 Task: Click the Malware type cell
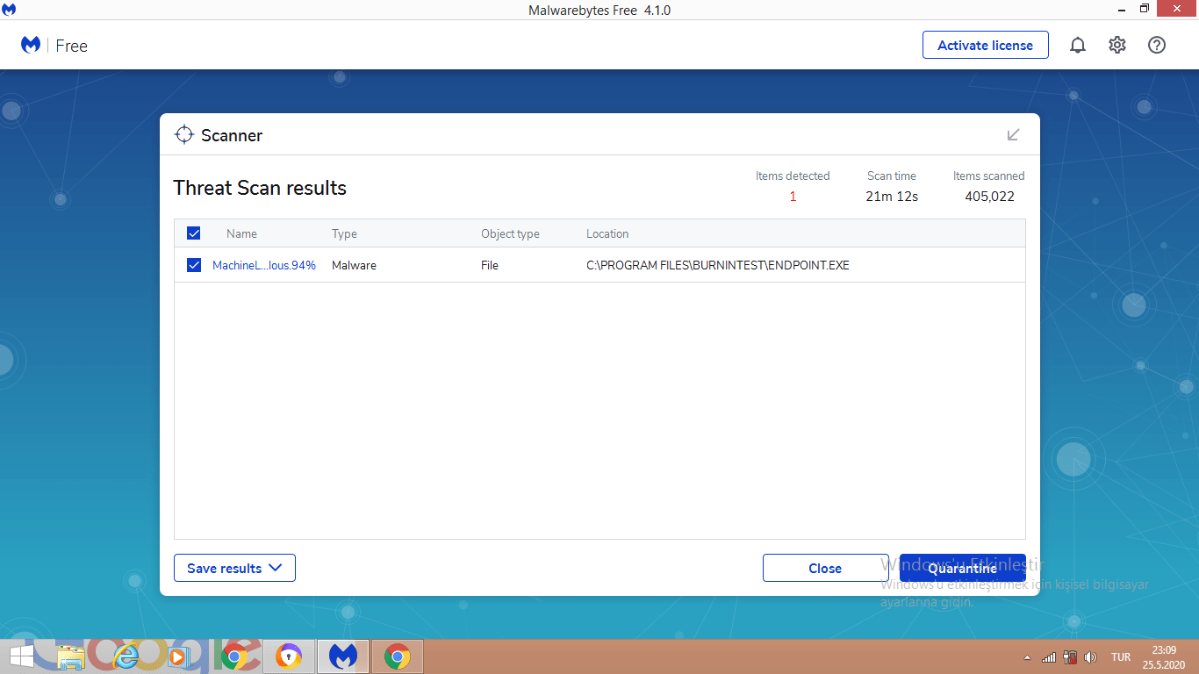[x=354, y=265]
